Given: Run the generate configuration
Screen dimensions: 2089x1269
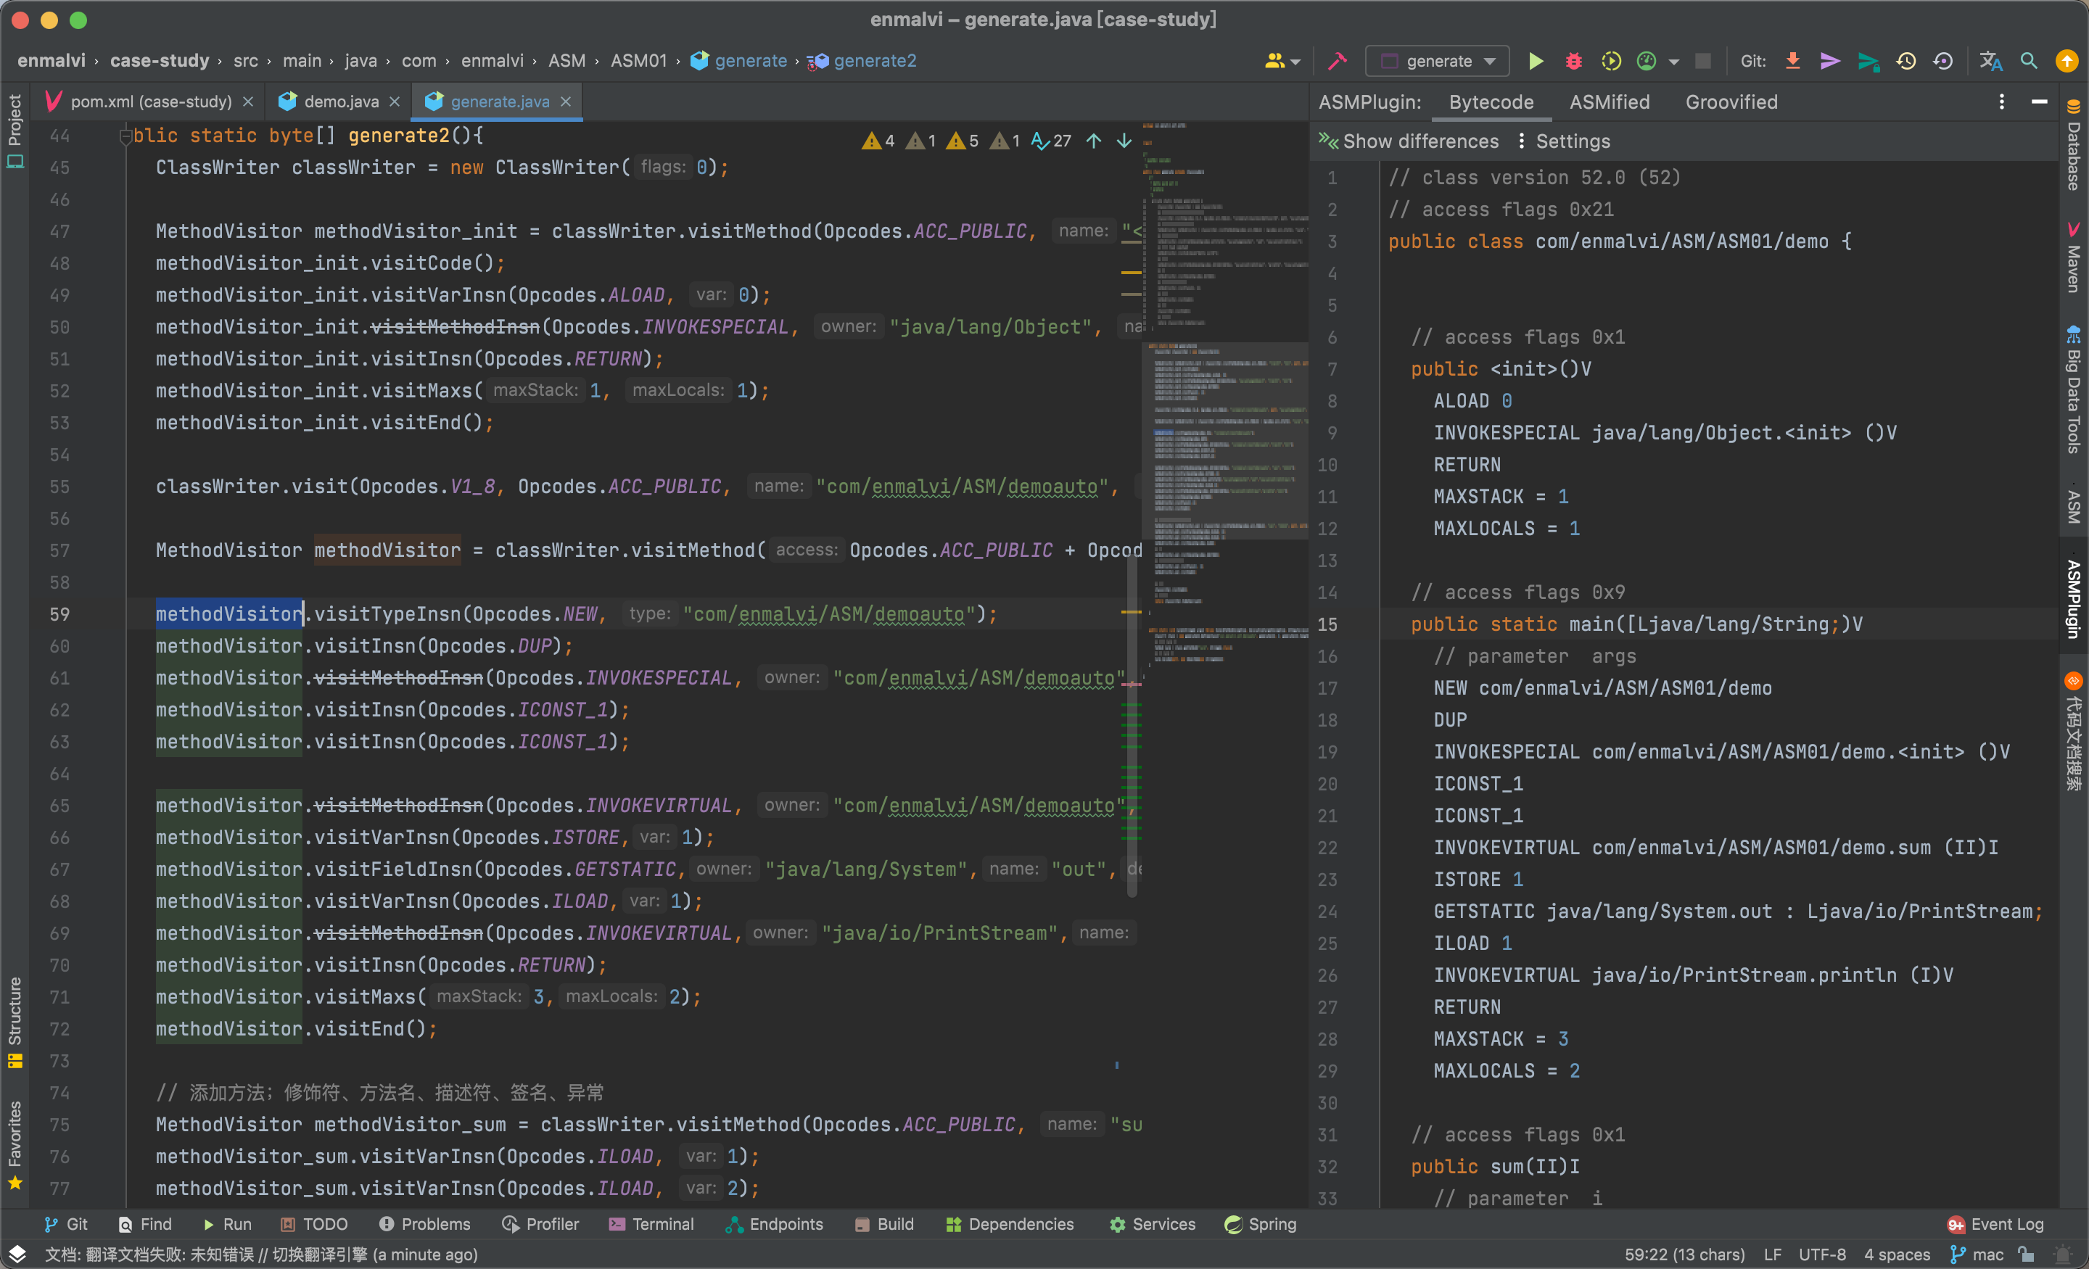Looking at the screenshot, I should tap(1535, 61).
